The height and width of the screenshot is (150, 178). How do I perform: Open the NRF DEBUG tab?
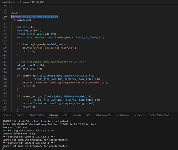tap(139, 115)
